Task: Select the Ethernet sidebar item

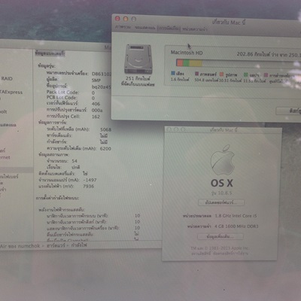Action: coord(5,157)
